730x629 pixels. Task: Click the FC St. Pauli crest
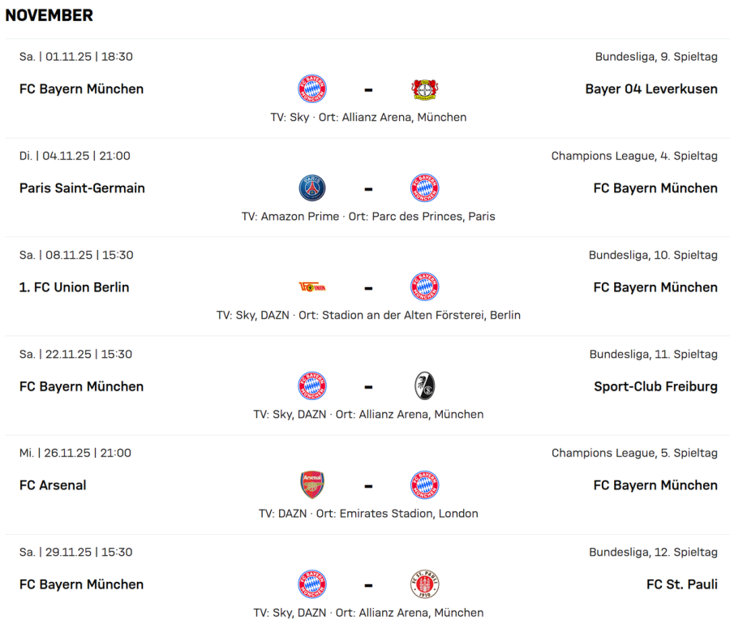pos(424,584)
